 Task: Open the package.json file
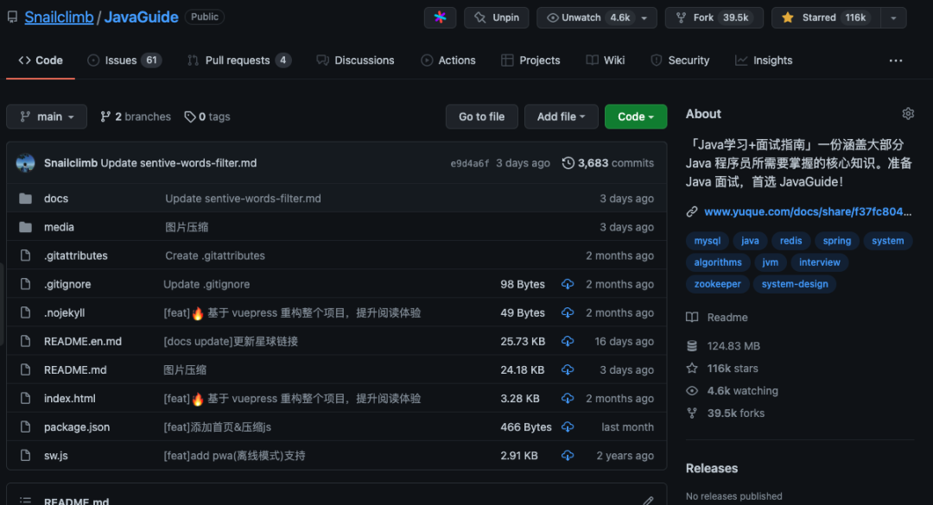(x=77, y=427)
